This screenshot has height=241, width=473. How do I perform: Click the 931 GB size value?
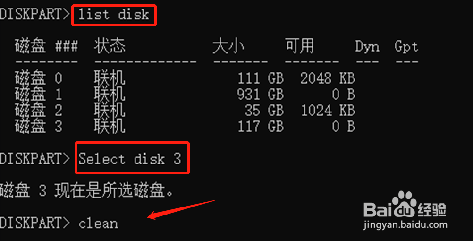click(x=260, y=94)
